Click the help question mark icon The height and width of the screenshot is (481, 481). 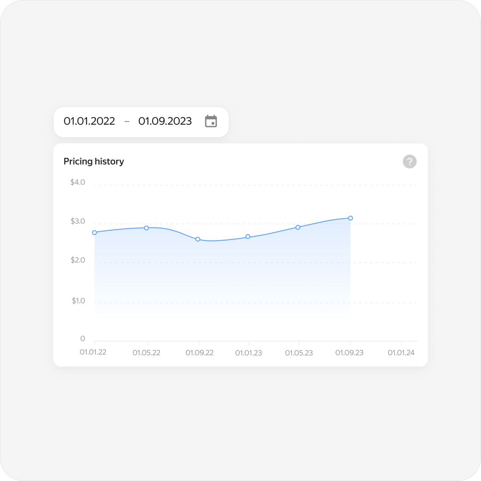click(x=409, y=162)
